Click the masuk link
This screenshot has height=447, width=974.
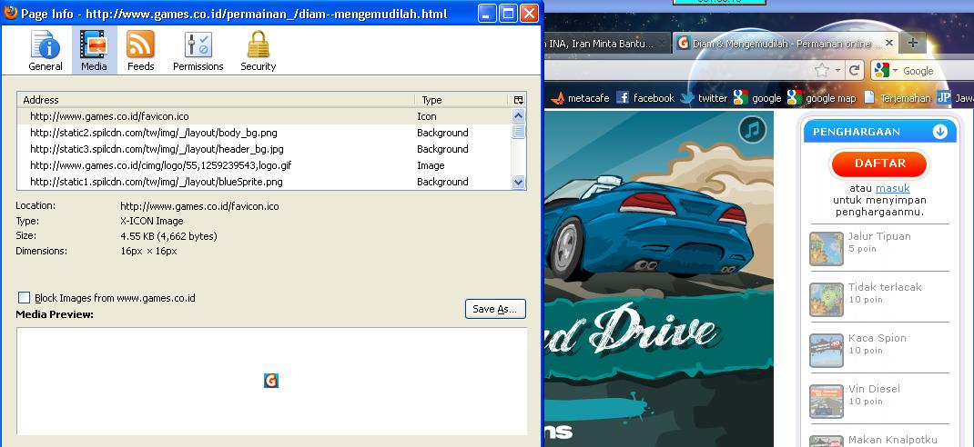tap(893, 188)
